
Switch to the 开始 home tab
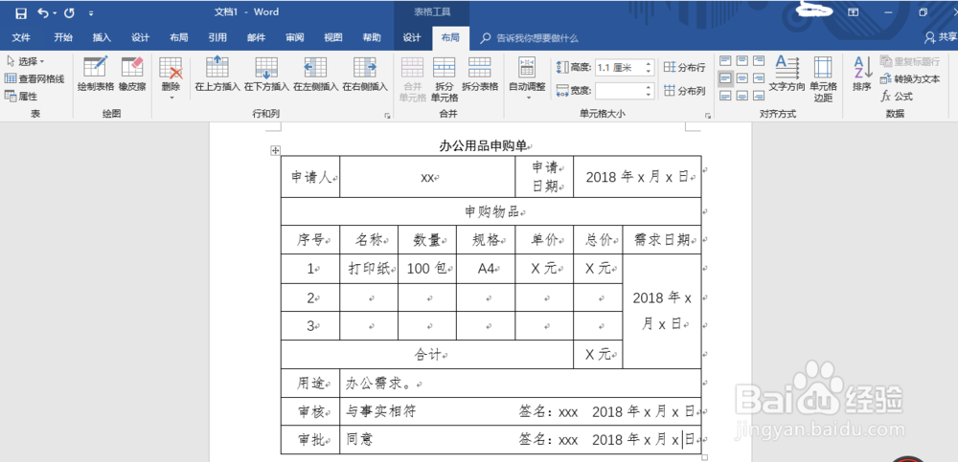coord(63,38)
